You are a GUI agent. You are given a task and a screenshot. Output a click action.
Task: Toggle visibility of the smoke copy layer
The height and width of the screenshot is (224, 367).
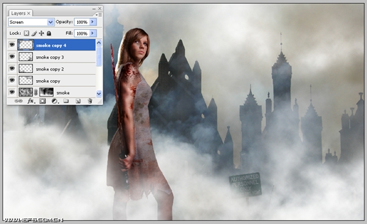click(12, 80)
